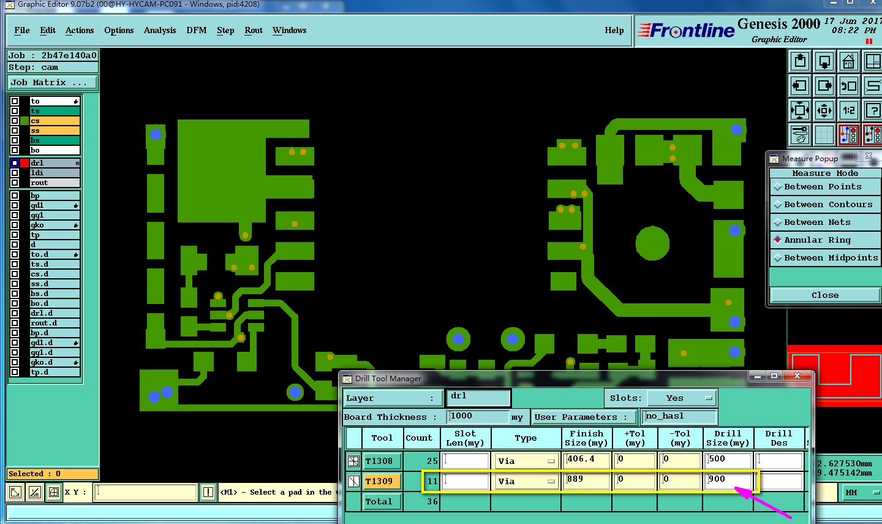Toggle the grid display icon
This screenshot has width=882, height=524.
tap(824, 135)
